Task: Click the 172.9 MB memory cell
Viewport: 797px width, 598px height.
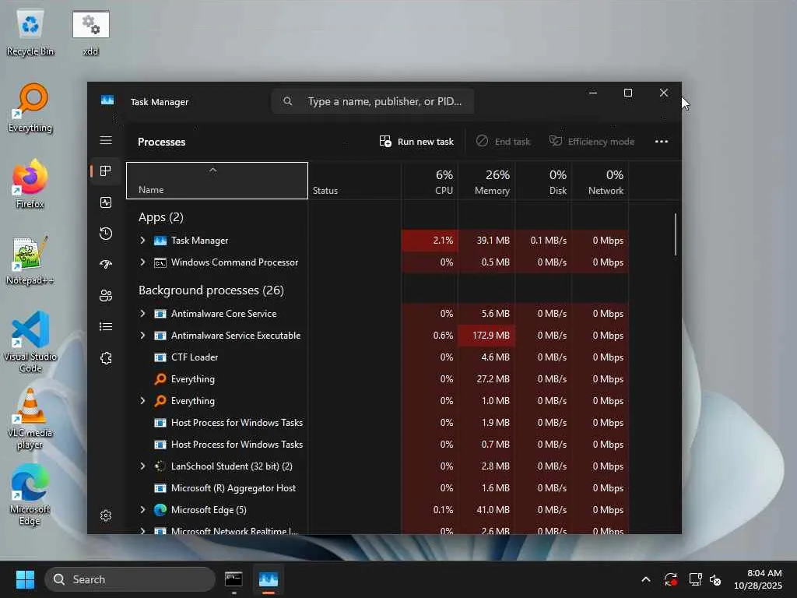Action: click(x=487, y=335)
